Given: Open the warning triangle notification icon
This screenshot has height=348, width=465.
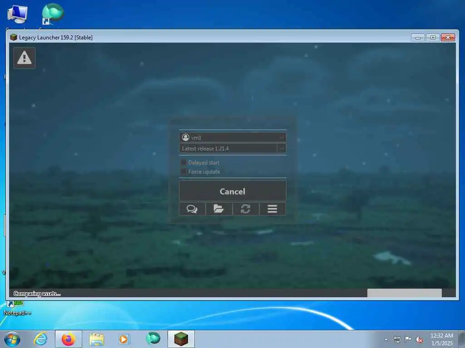Looking at the screenshot, I should pos(25,58).
